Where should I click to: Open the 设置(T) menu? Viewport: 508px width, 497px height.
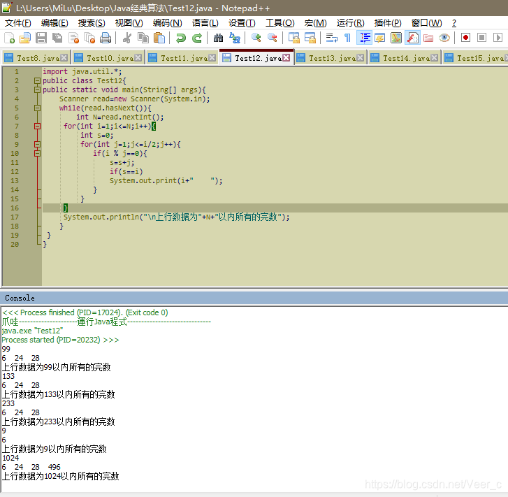coord(242,23)
